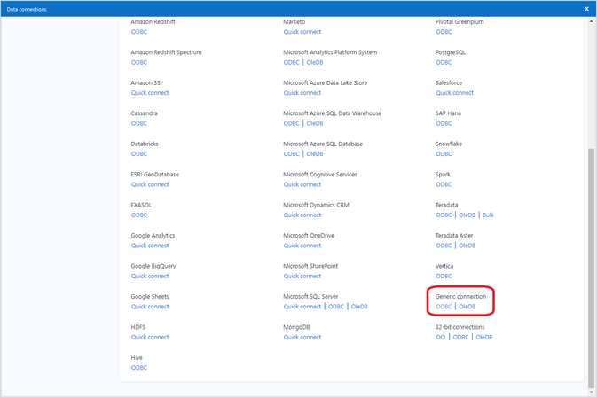Click OleDB for Microsoft Analytics Platform System

tap(315, 62)
